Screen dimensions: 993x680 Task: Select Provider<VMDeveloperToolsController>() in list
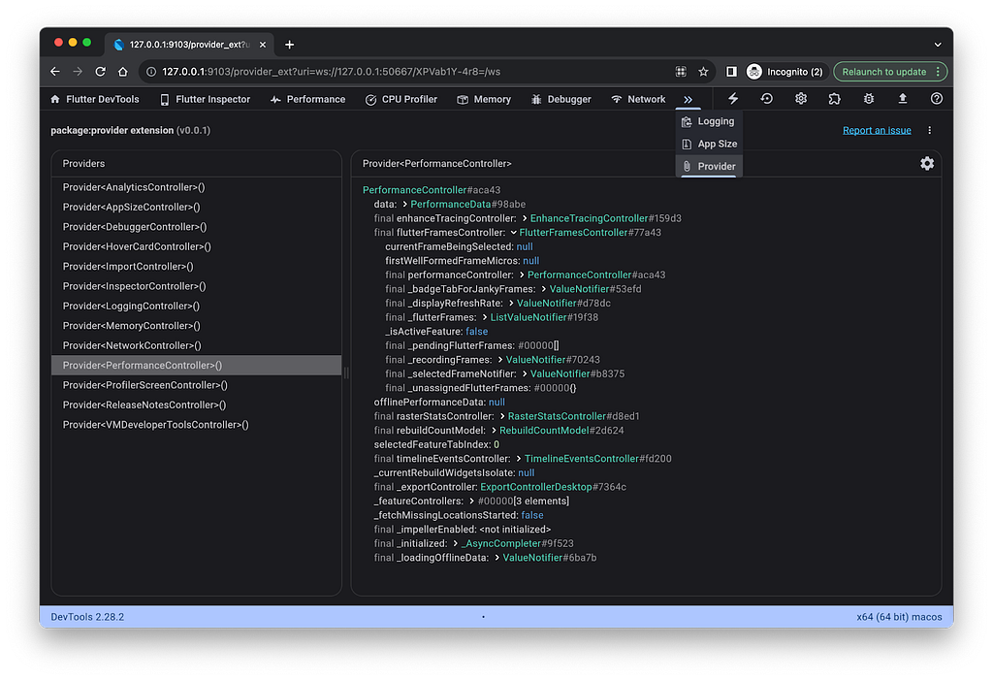click(x=196, y=425)
